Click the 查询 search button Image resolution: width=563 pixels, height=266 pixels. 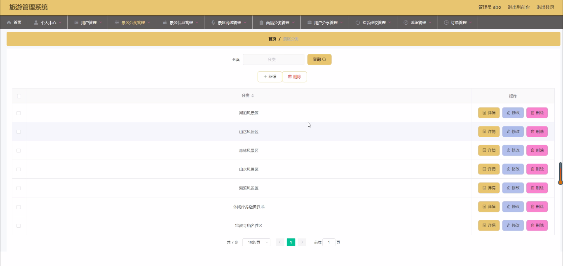[319, 60]
